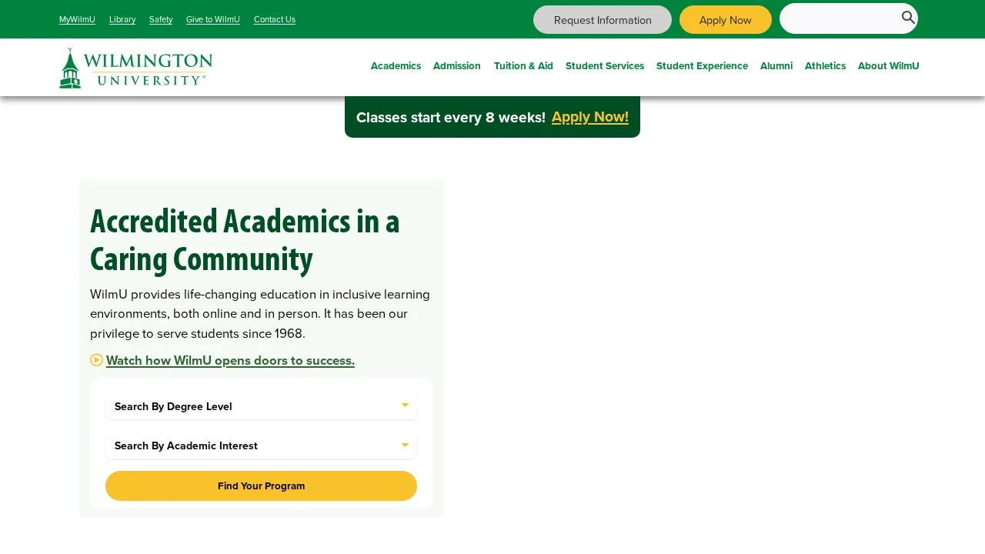Open the Student Experience menu
The height and width of the screenshot is (554, 985).
click(702, 66)
